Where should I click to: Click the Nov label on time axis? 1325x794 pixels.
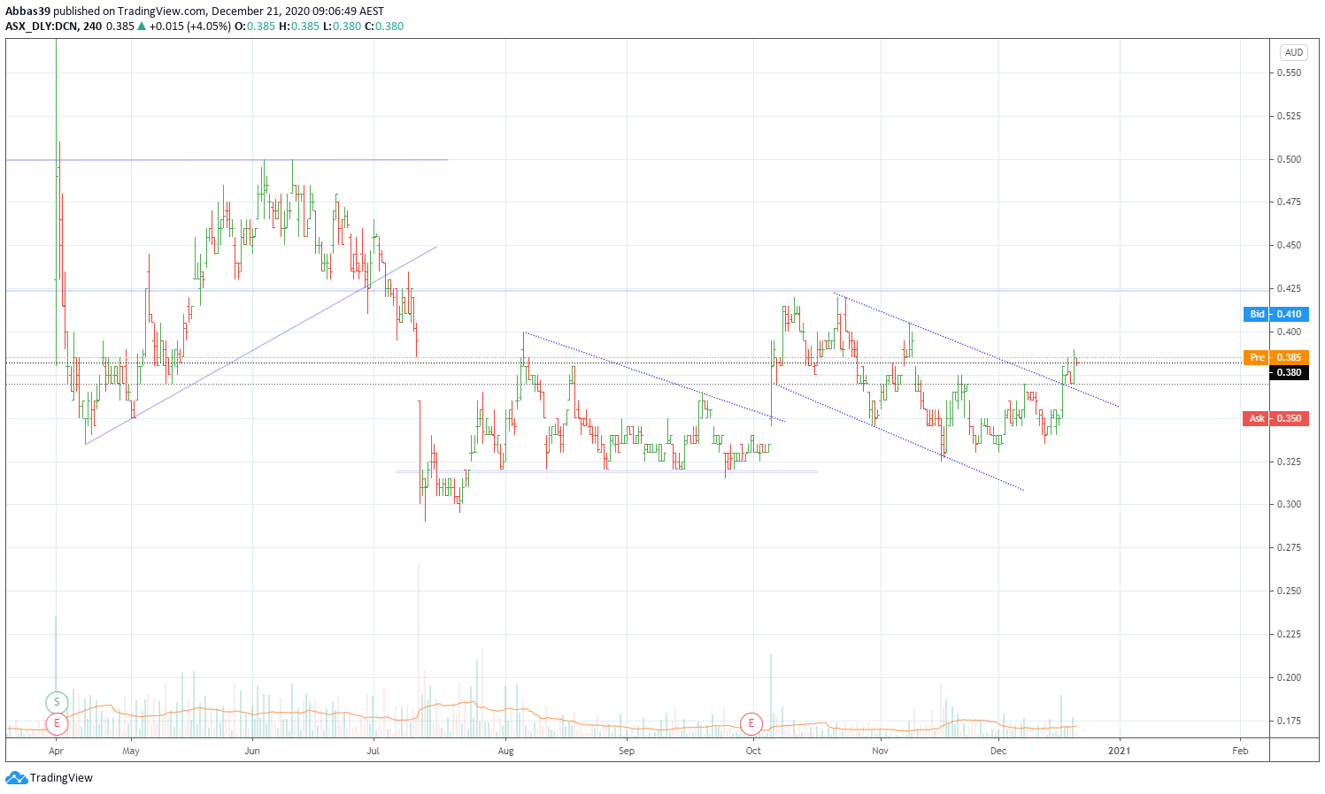880,751
